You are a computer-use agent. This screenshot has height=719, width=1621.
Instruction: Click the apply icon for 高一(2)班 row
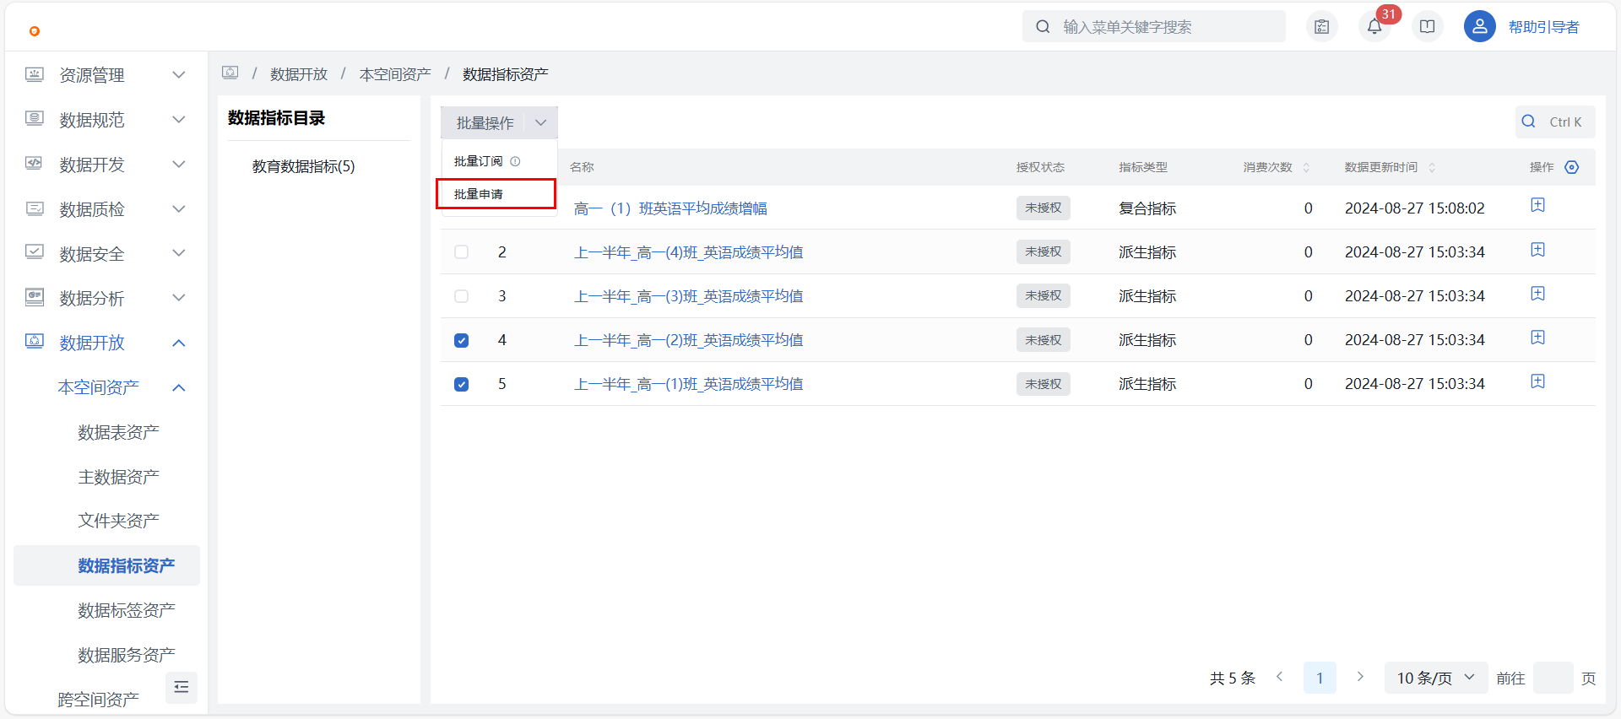tap(1538, 338)
